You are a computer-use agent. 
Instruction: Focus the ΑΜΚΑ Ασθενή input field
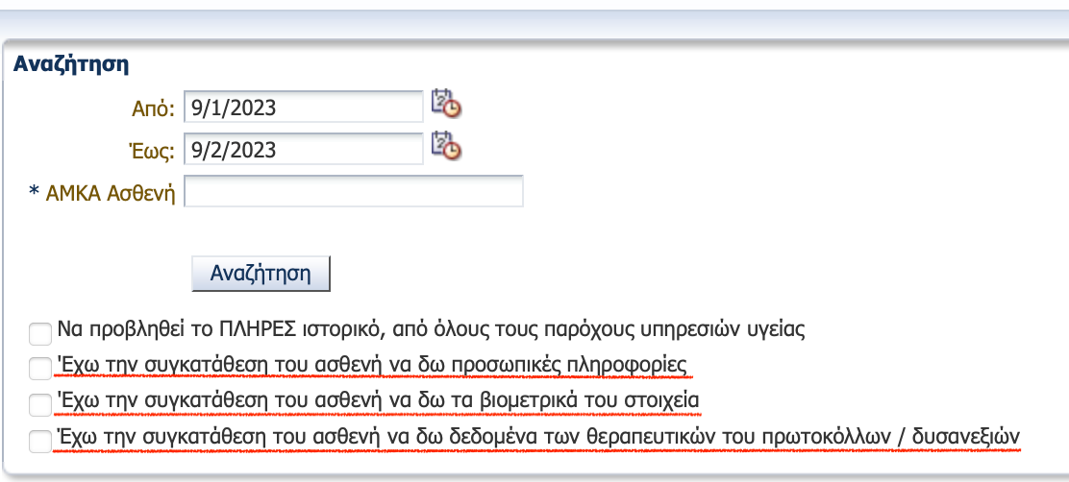tap(354, 191)
